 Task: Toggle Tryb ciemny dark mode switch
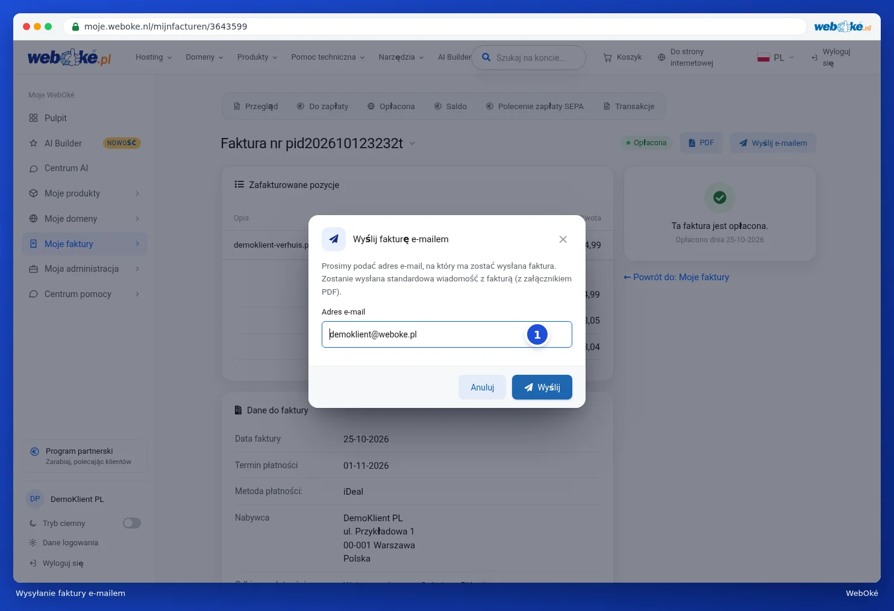132,523
